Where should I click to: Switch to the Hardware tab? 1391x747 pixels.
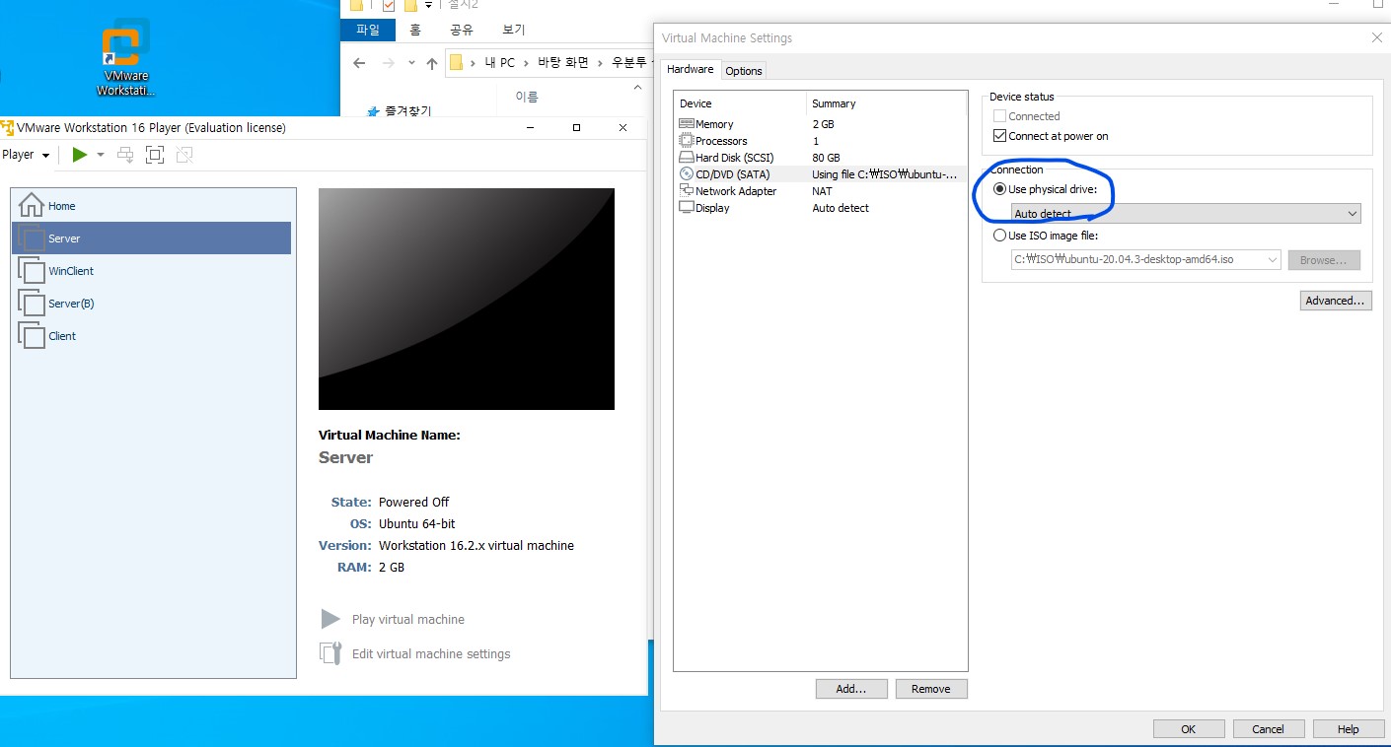coord(690,69)
